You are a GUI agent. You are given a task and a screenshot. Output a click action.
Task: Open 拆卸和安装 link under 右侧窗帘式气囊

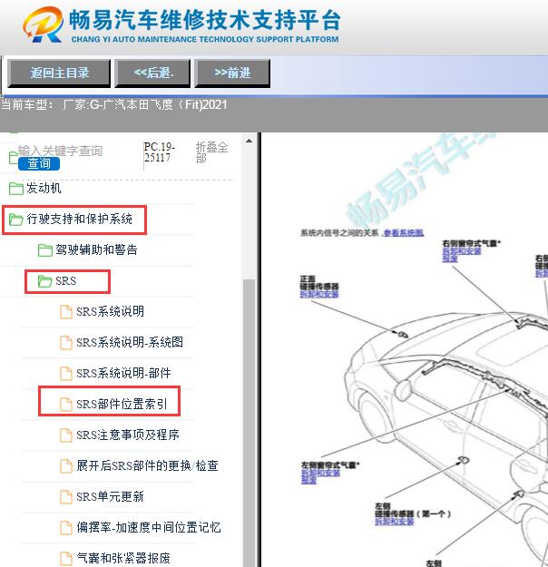(x=462, y=251)
